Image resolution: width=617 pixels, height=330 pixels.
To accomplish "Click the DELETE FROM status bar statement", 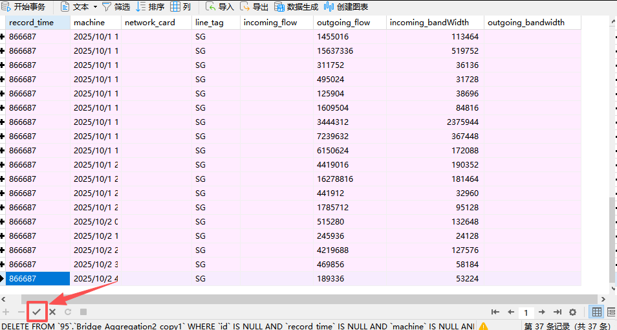I will tap(238, 326).
